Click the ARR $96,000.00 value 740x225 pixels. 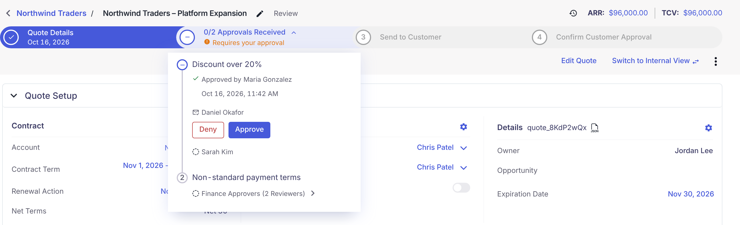coord(628,13)
